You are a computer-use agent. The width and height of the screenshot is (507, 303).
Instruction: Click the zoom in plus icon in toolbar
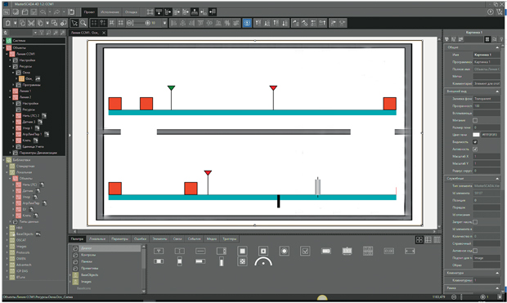click(x=147, y=23)
